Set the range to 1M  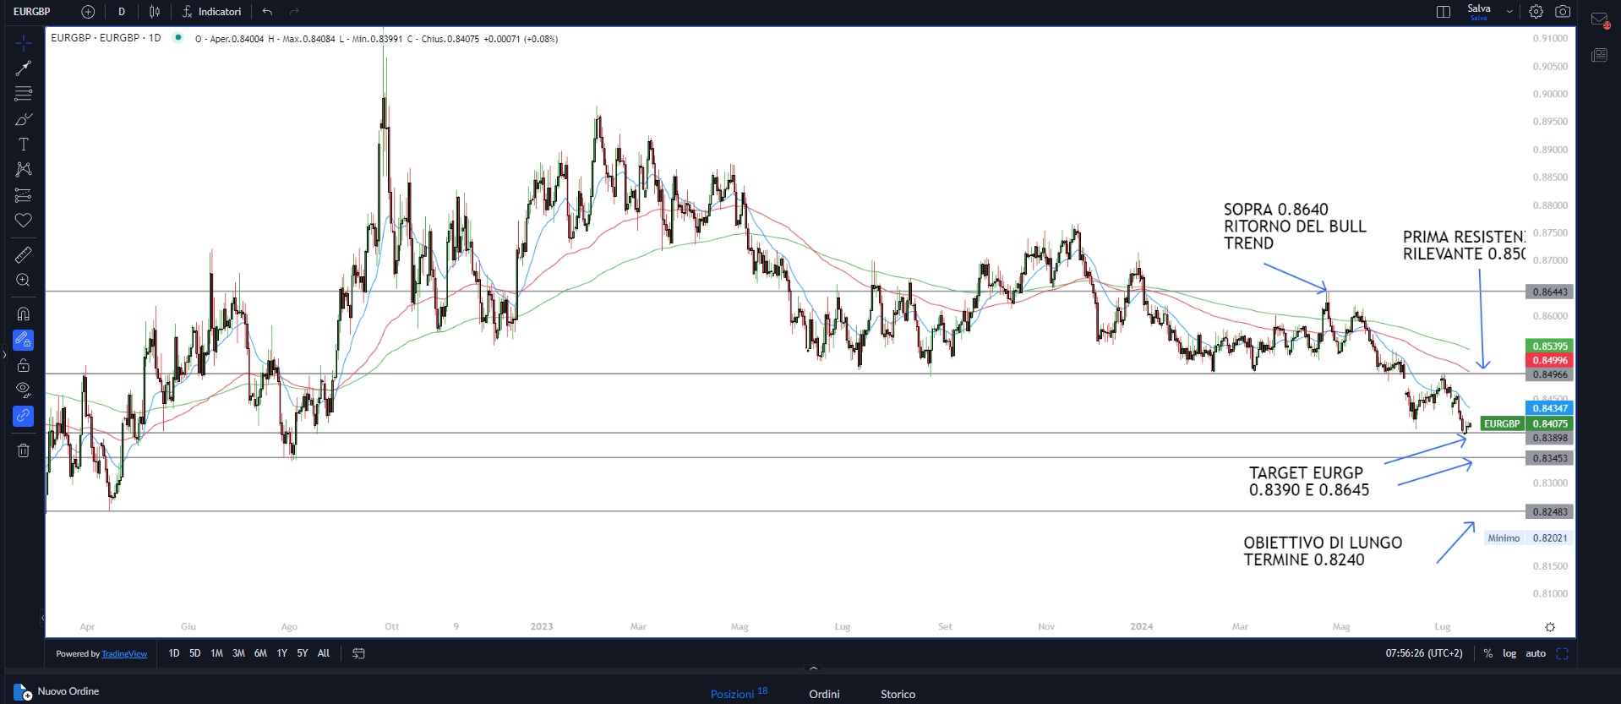pyautogui.click(x=217, y=653)
